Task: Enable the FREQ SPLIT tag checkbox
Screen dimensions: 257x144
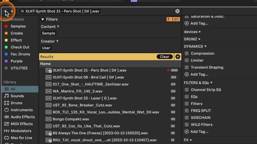Action: coord(187,111)
